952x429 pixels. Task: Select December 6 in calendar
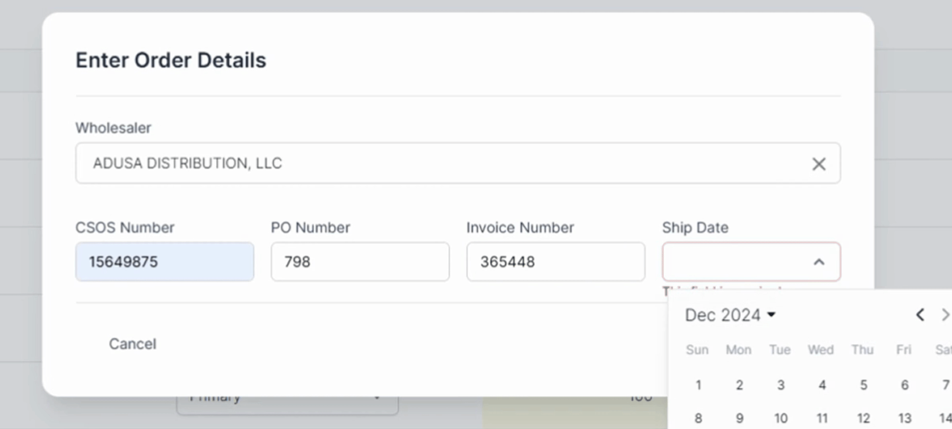[x=905, y=385]
